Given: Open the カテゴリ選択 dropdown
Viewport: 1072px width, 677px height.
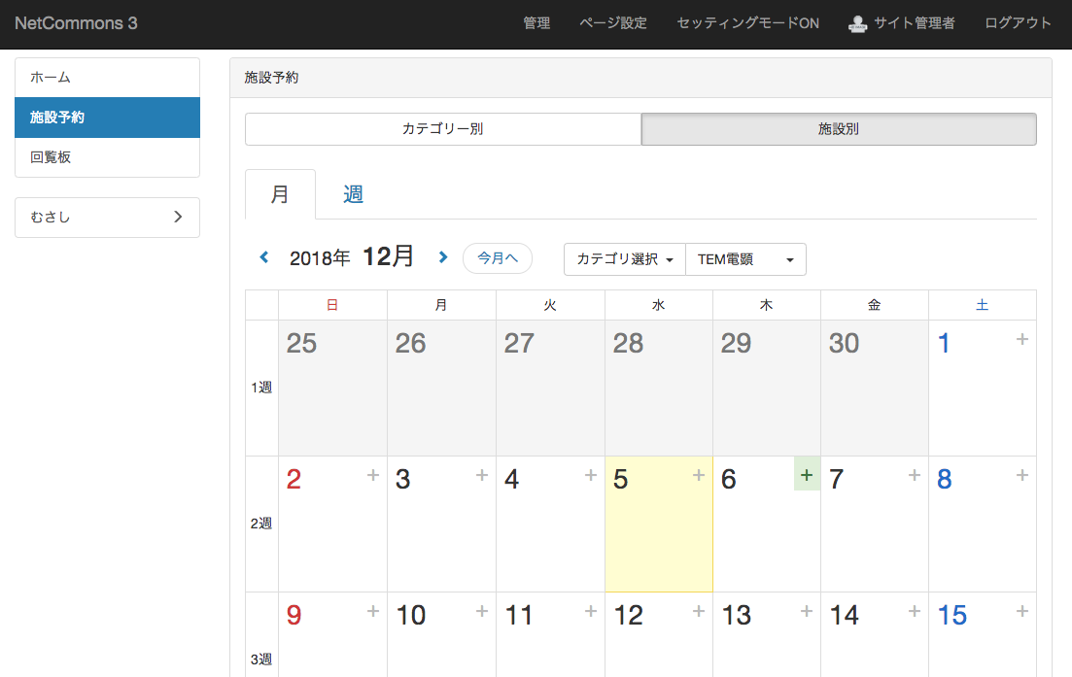Looking at the screenshot, I should [624, 259].
